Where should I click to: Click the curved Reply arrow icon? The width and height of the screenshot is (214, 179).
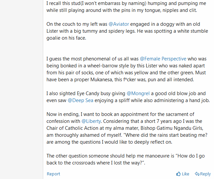click(x=197, y=174)
